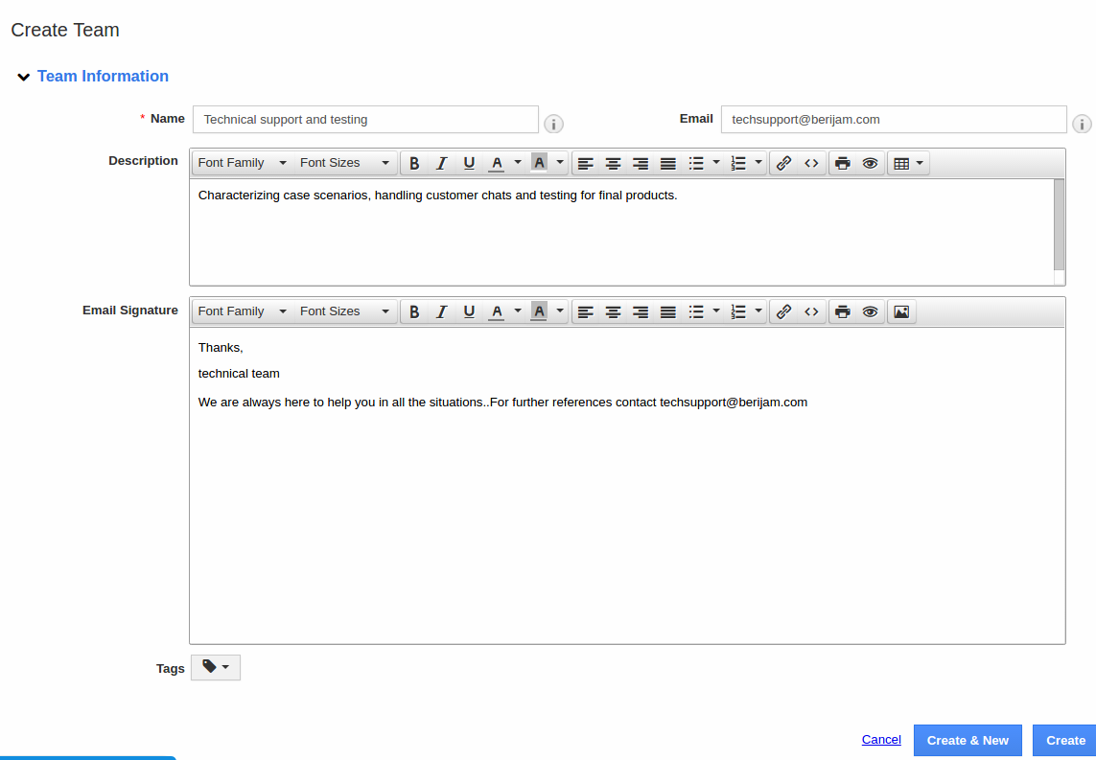Open the Tags dropdown

point(216,668)
